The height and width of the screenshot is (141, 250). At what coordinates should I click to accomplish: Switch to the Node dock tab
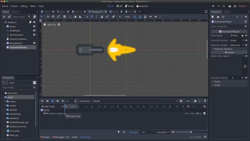[x=227, y=12]
